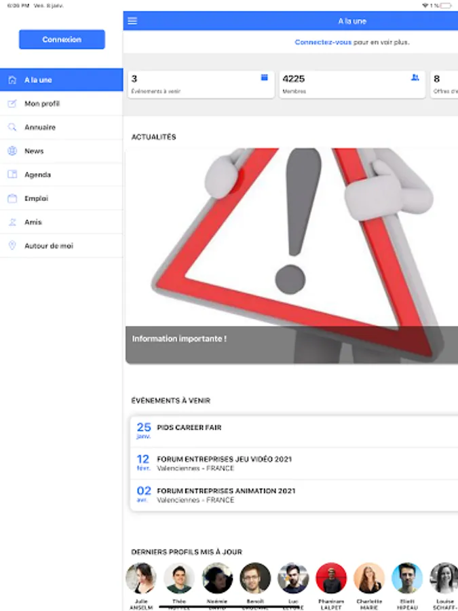Viewport: 458px width, 611px height.
Task: Open Forum Entreprises Jeu Vidéo 2021 event
Action: pos(294,463)
